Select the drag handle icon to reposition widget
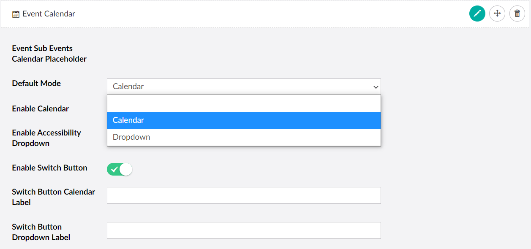This screenshot has width=531, height=249. pyautogui.click(x=497, y=14)
